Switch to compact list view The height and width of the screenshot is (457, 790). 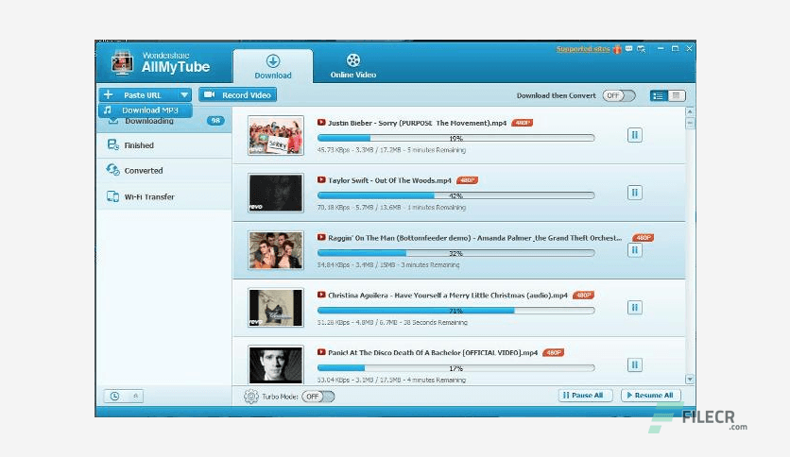pos(677,95)
